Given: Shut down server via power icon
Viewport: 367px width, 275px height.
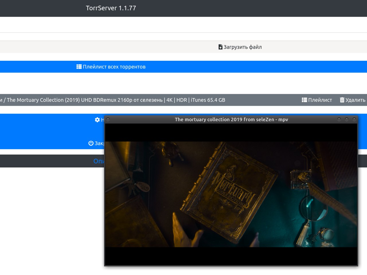Looking at the screenshot, I should [91, 143].
